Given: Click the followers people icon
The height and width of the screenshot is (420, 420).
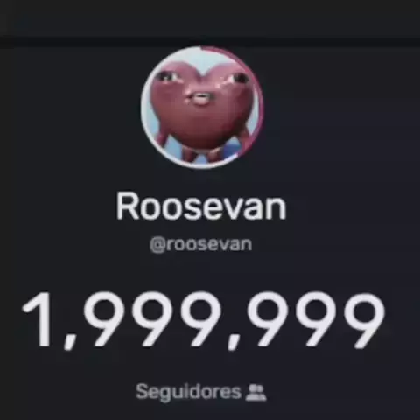Looking at the screenshot, I should pyautogui.click(x=255, y=393).
